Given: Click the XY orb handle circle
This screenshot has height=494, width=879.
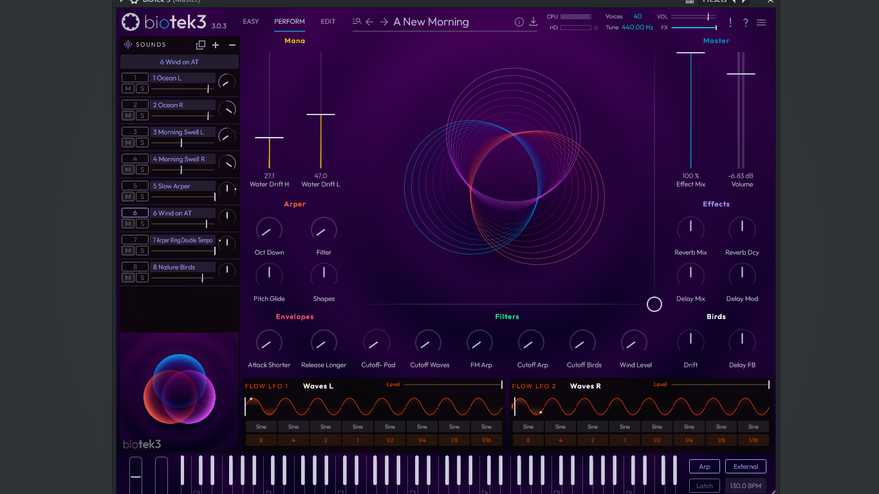Looking at the screenshot, I should (654, 304).
